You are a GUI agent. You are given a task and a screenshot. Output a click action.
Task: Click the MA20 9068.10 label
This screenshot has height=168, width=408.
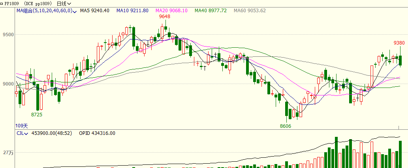171,11
